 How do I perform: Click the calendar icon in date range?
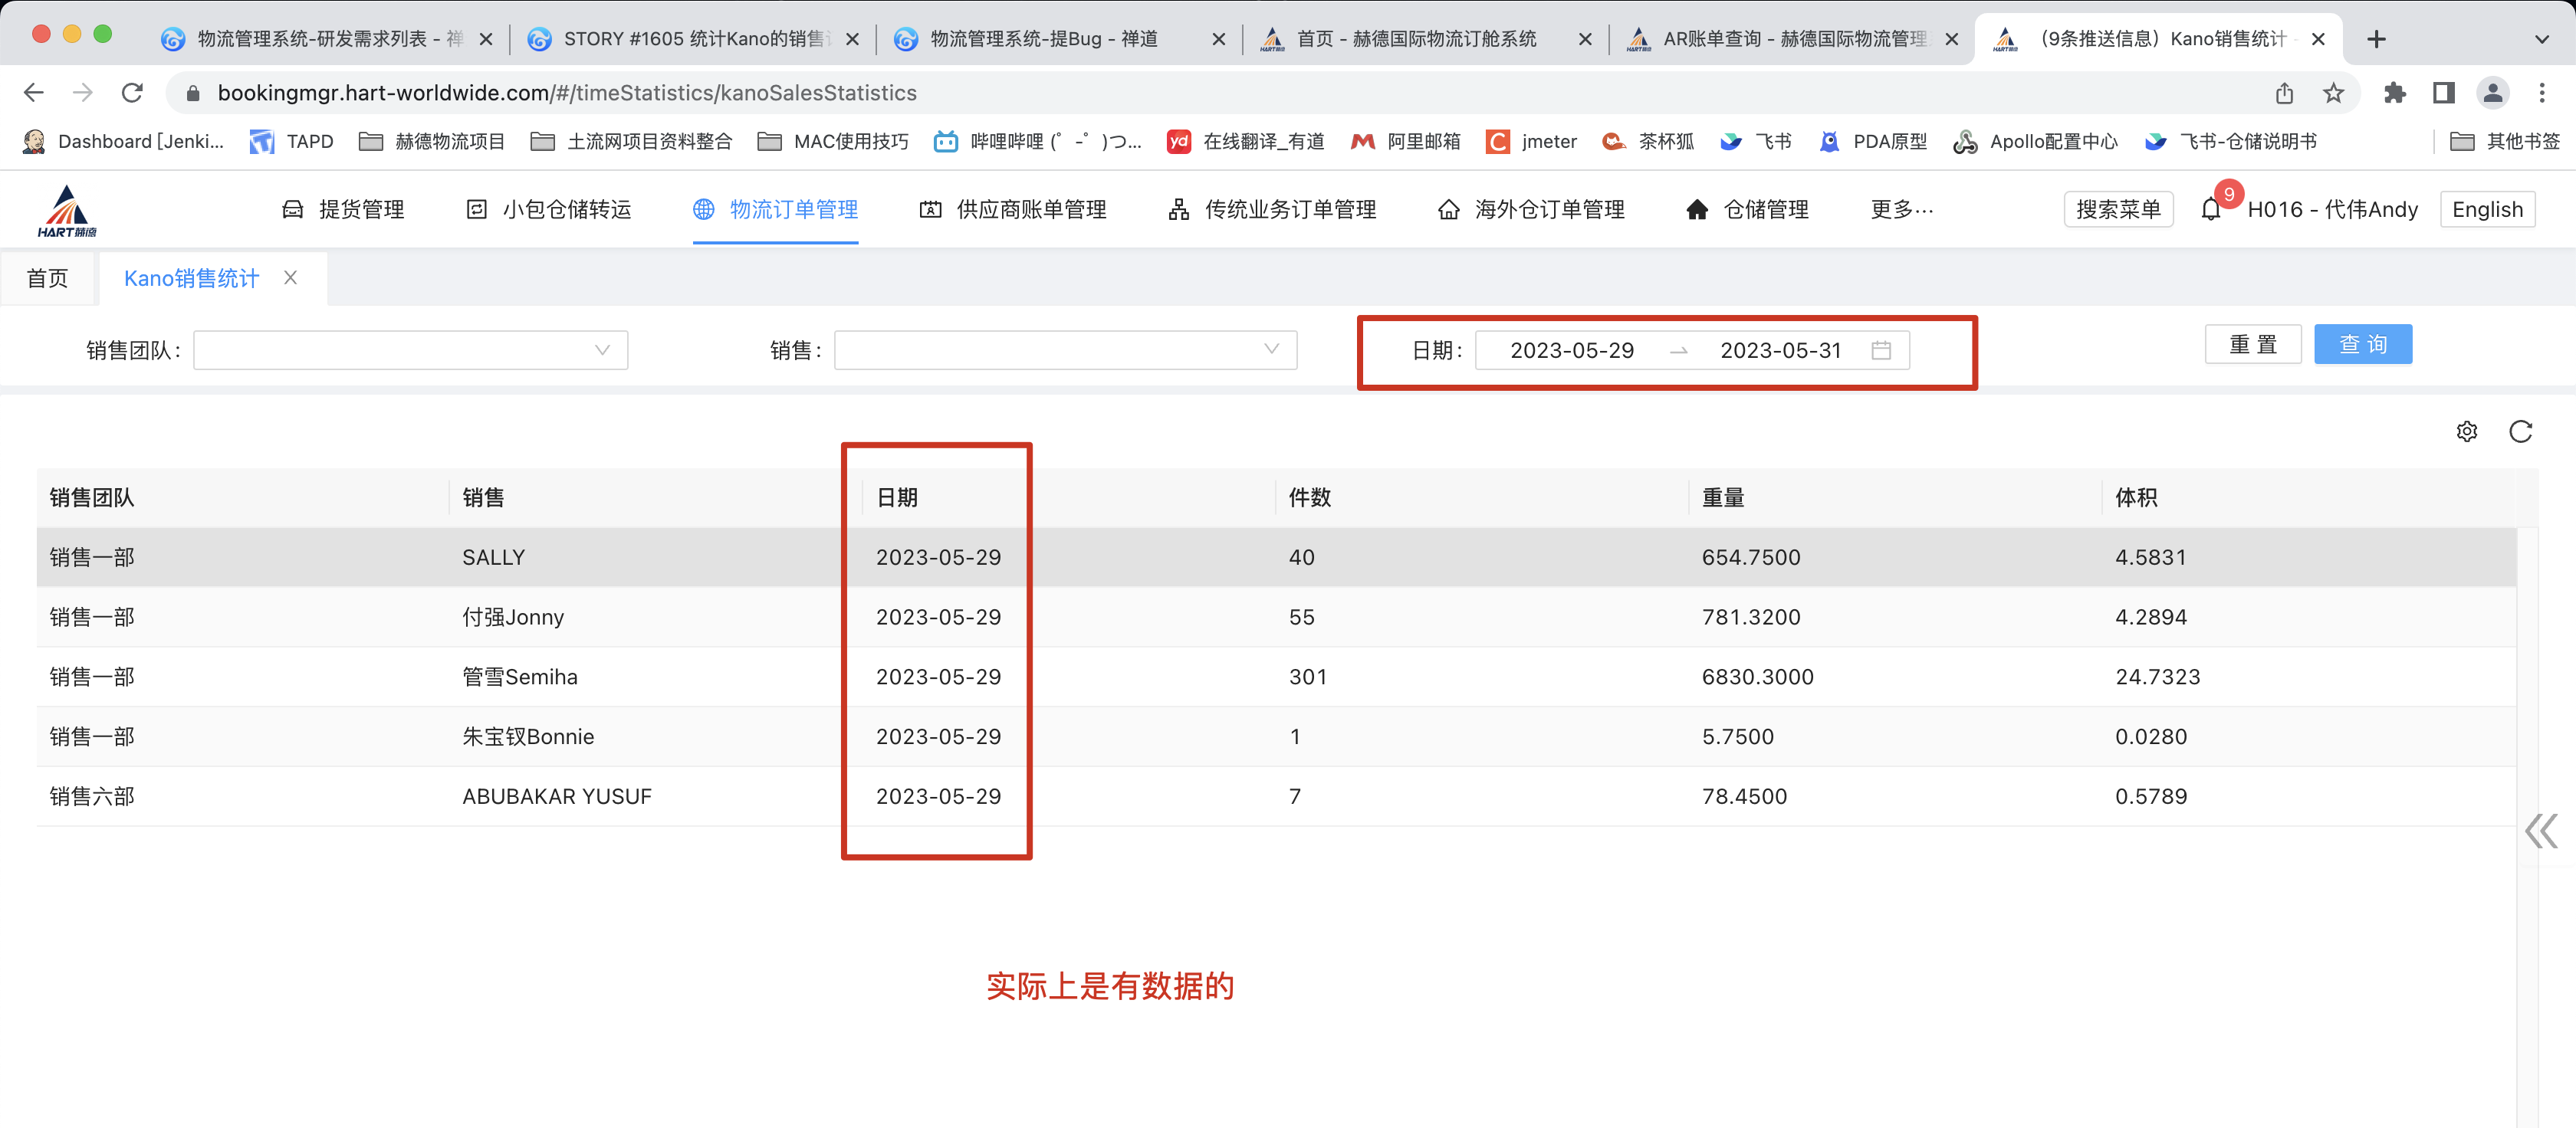(1881, 351)
